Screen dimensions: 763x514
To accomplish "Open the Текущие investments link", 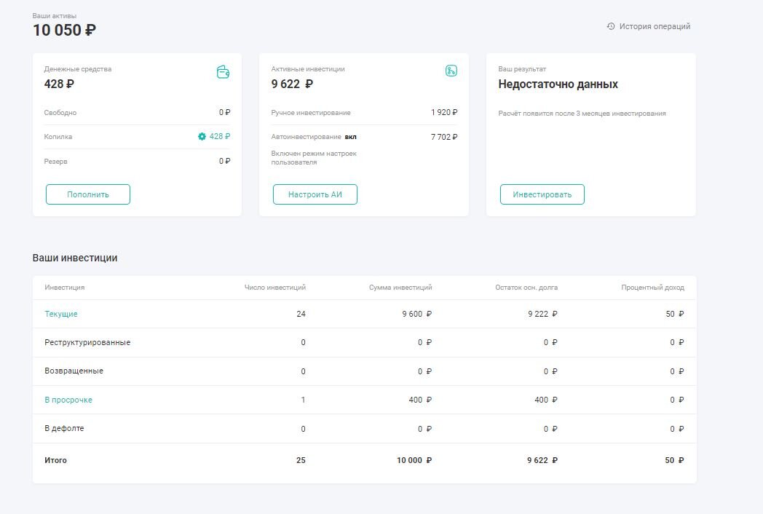I will pos(61,314).
